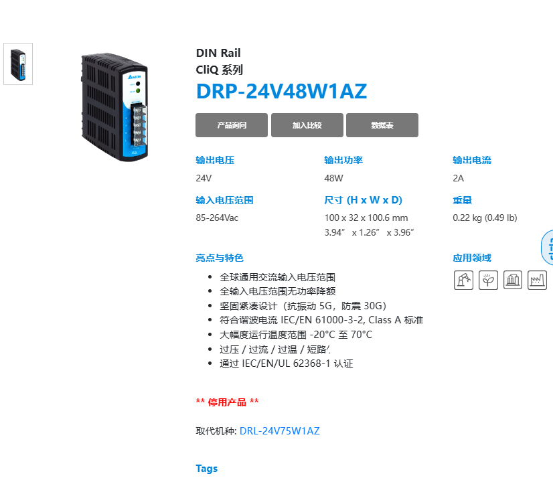Open the floating blue widget at right edge
Viewport: 553px width, 488px height.
[x=547, y=247]
